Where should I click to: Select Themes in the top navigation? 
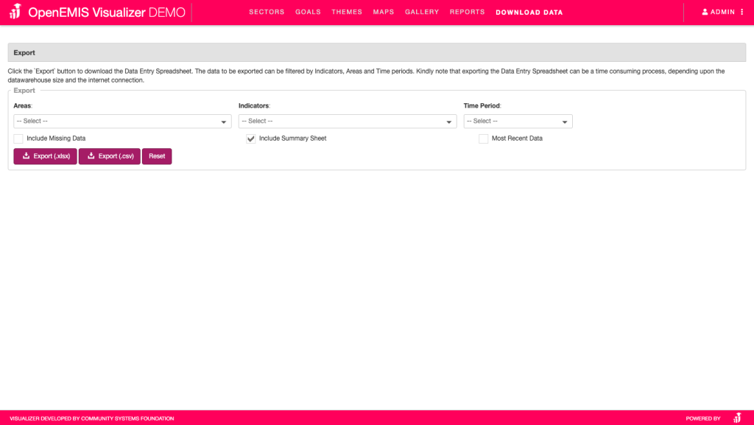(347, 13)
